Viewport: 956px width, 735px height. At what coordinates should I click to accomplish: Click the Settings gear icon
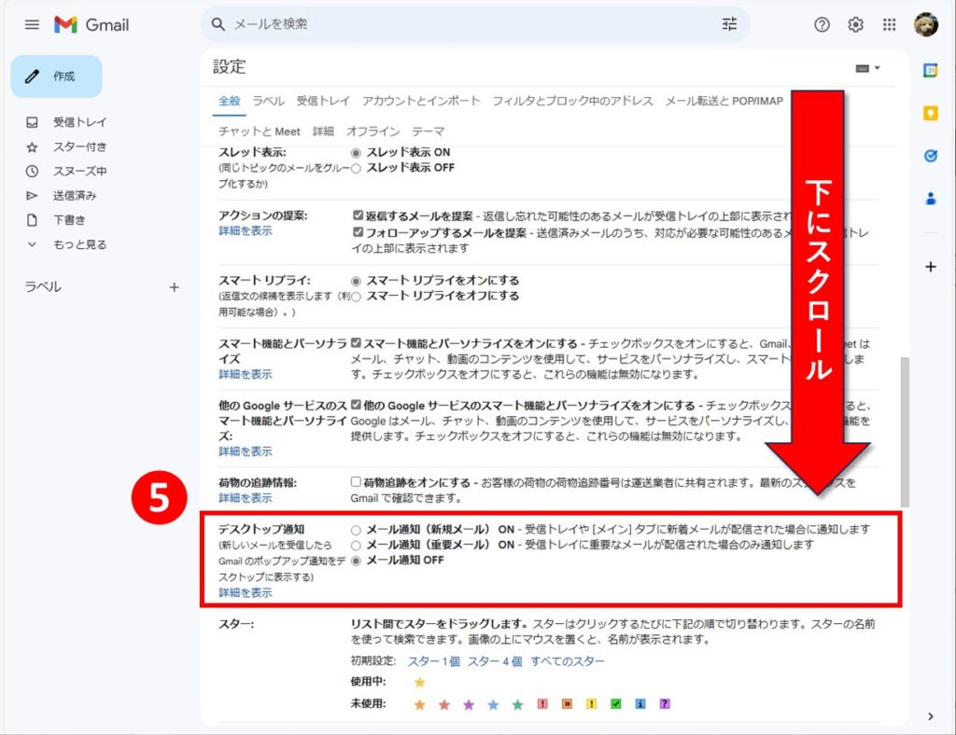[x=855, y=25]
